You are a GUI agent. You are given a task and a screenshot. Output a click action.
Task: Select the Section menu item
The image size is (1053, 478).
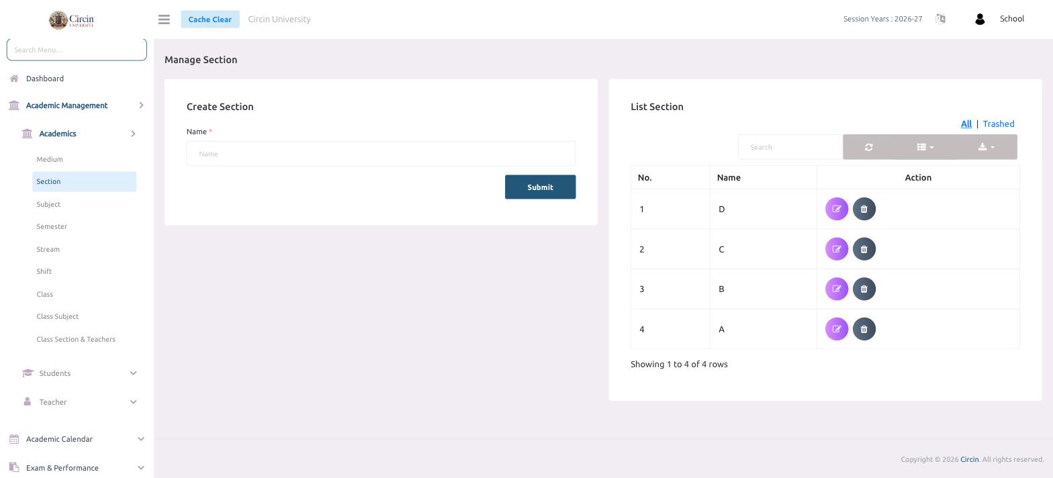[x=85, y=181]
